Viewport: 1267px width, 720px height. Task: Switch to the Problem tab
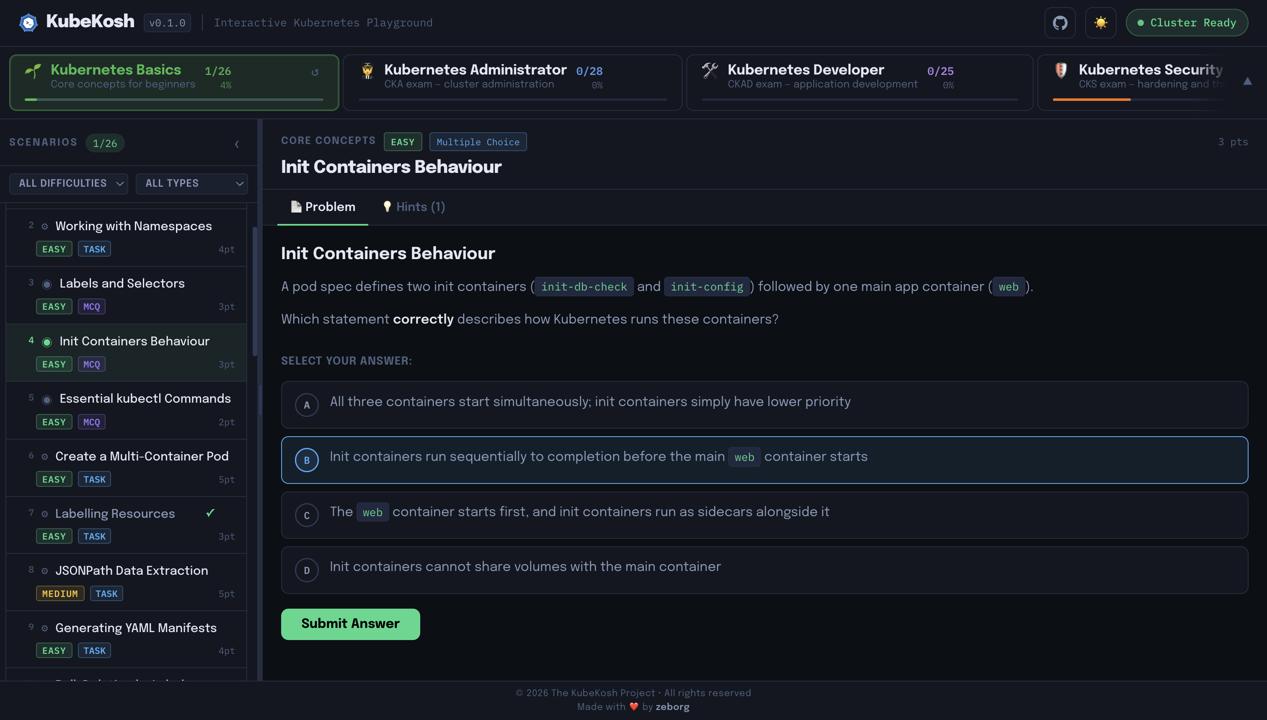(323, 207)
